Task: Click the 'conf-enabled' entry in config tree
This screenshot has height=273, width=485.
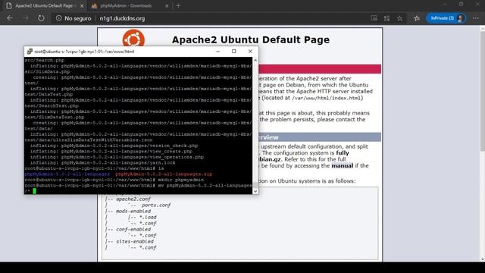Action: pyautogui.click(x=133, y=229)
